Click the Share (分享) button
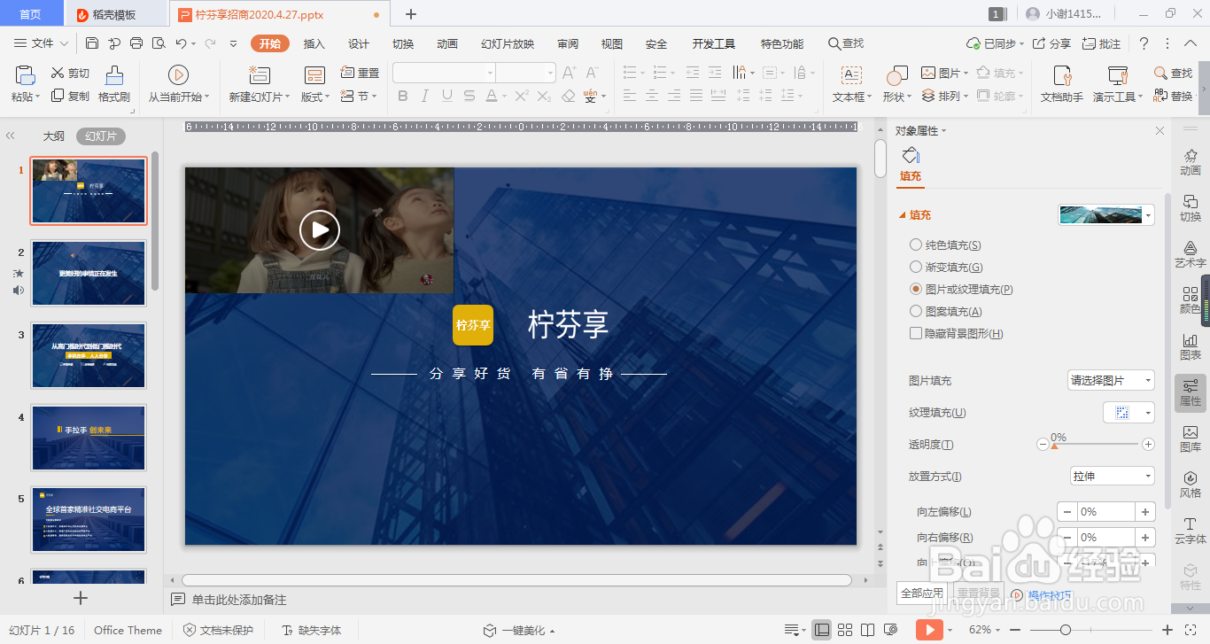The height and width of the screenshot is (644, 1210). [x=1052, y=43]
